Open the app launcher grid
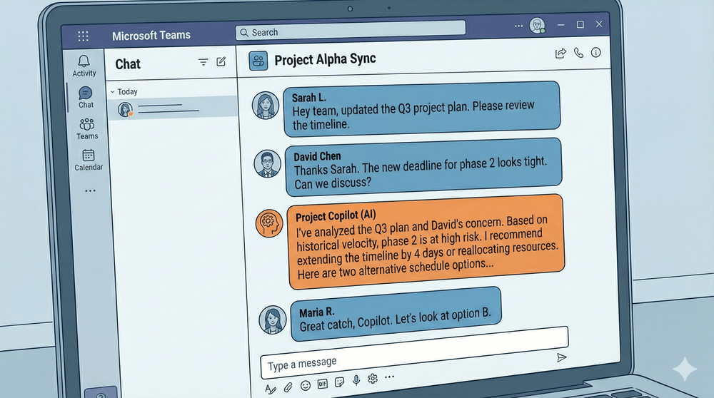 point(83,36)
